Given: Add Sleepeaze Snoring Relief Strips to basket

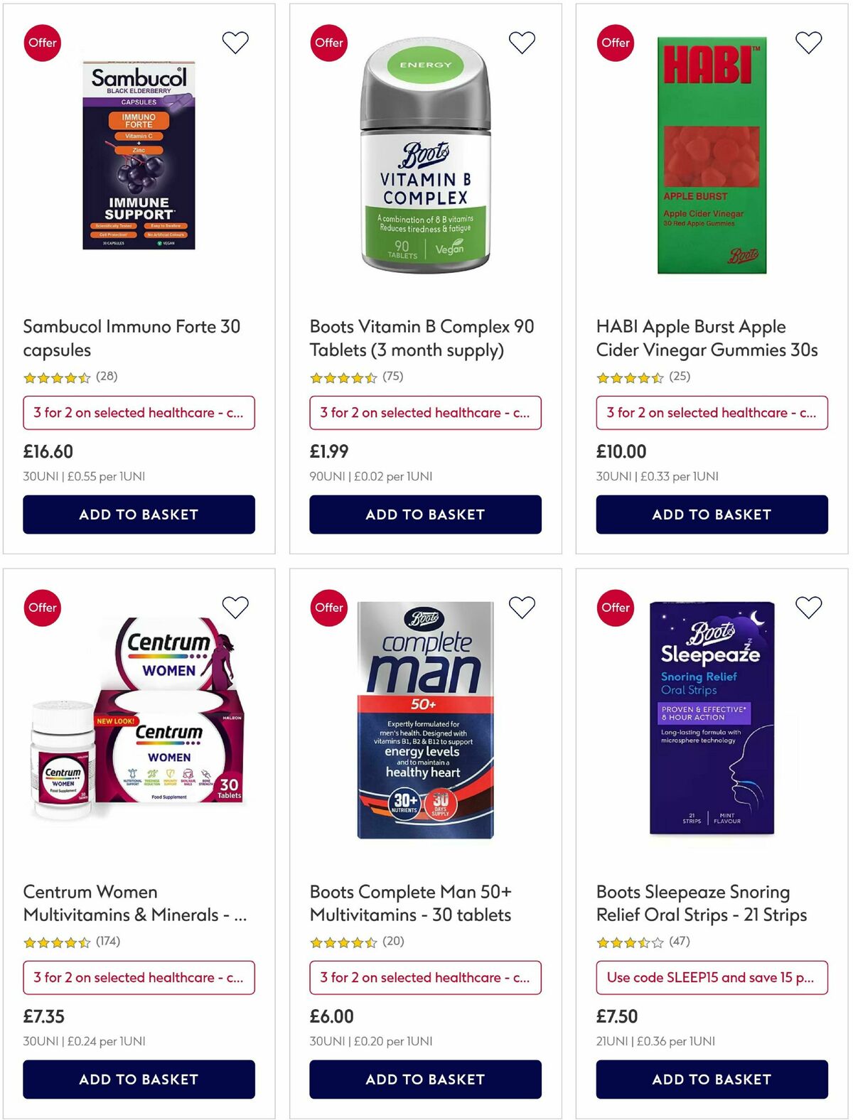Looking at the screenshot, I should point(712,1079).
